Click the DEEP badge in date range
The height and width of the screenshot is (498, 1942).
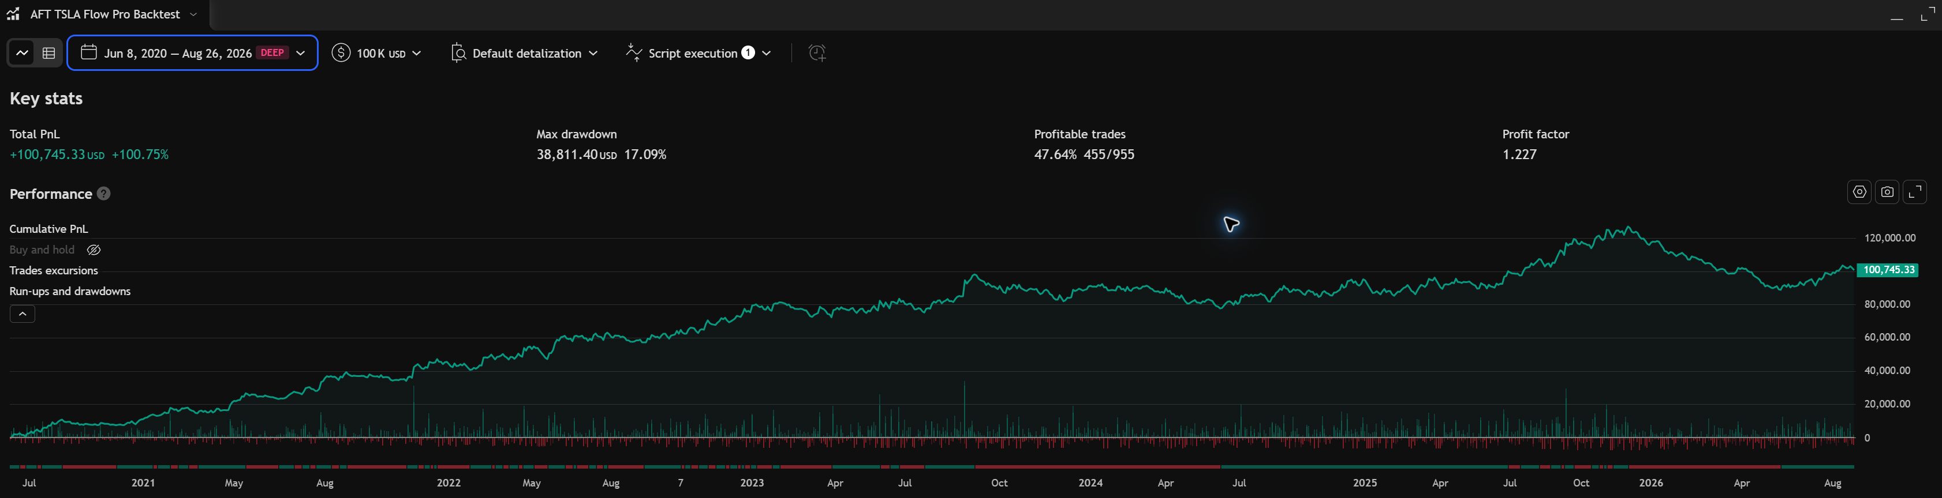point(272,52)
